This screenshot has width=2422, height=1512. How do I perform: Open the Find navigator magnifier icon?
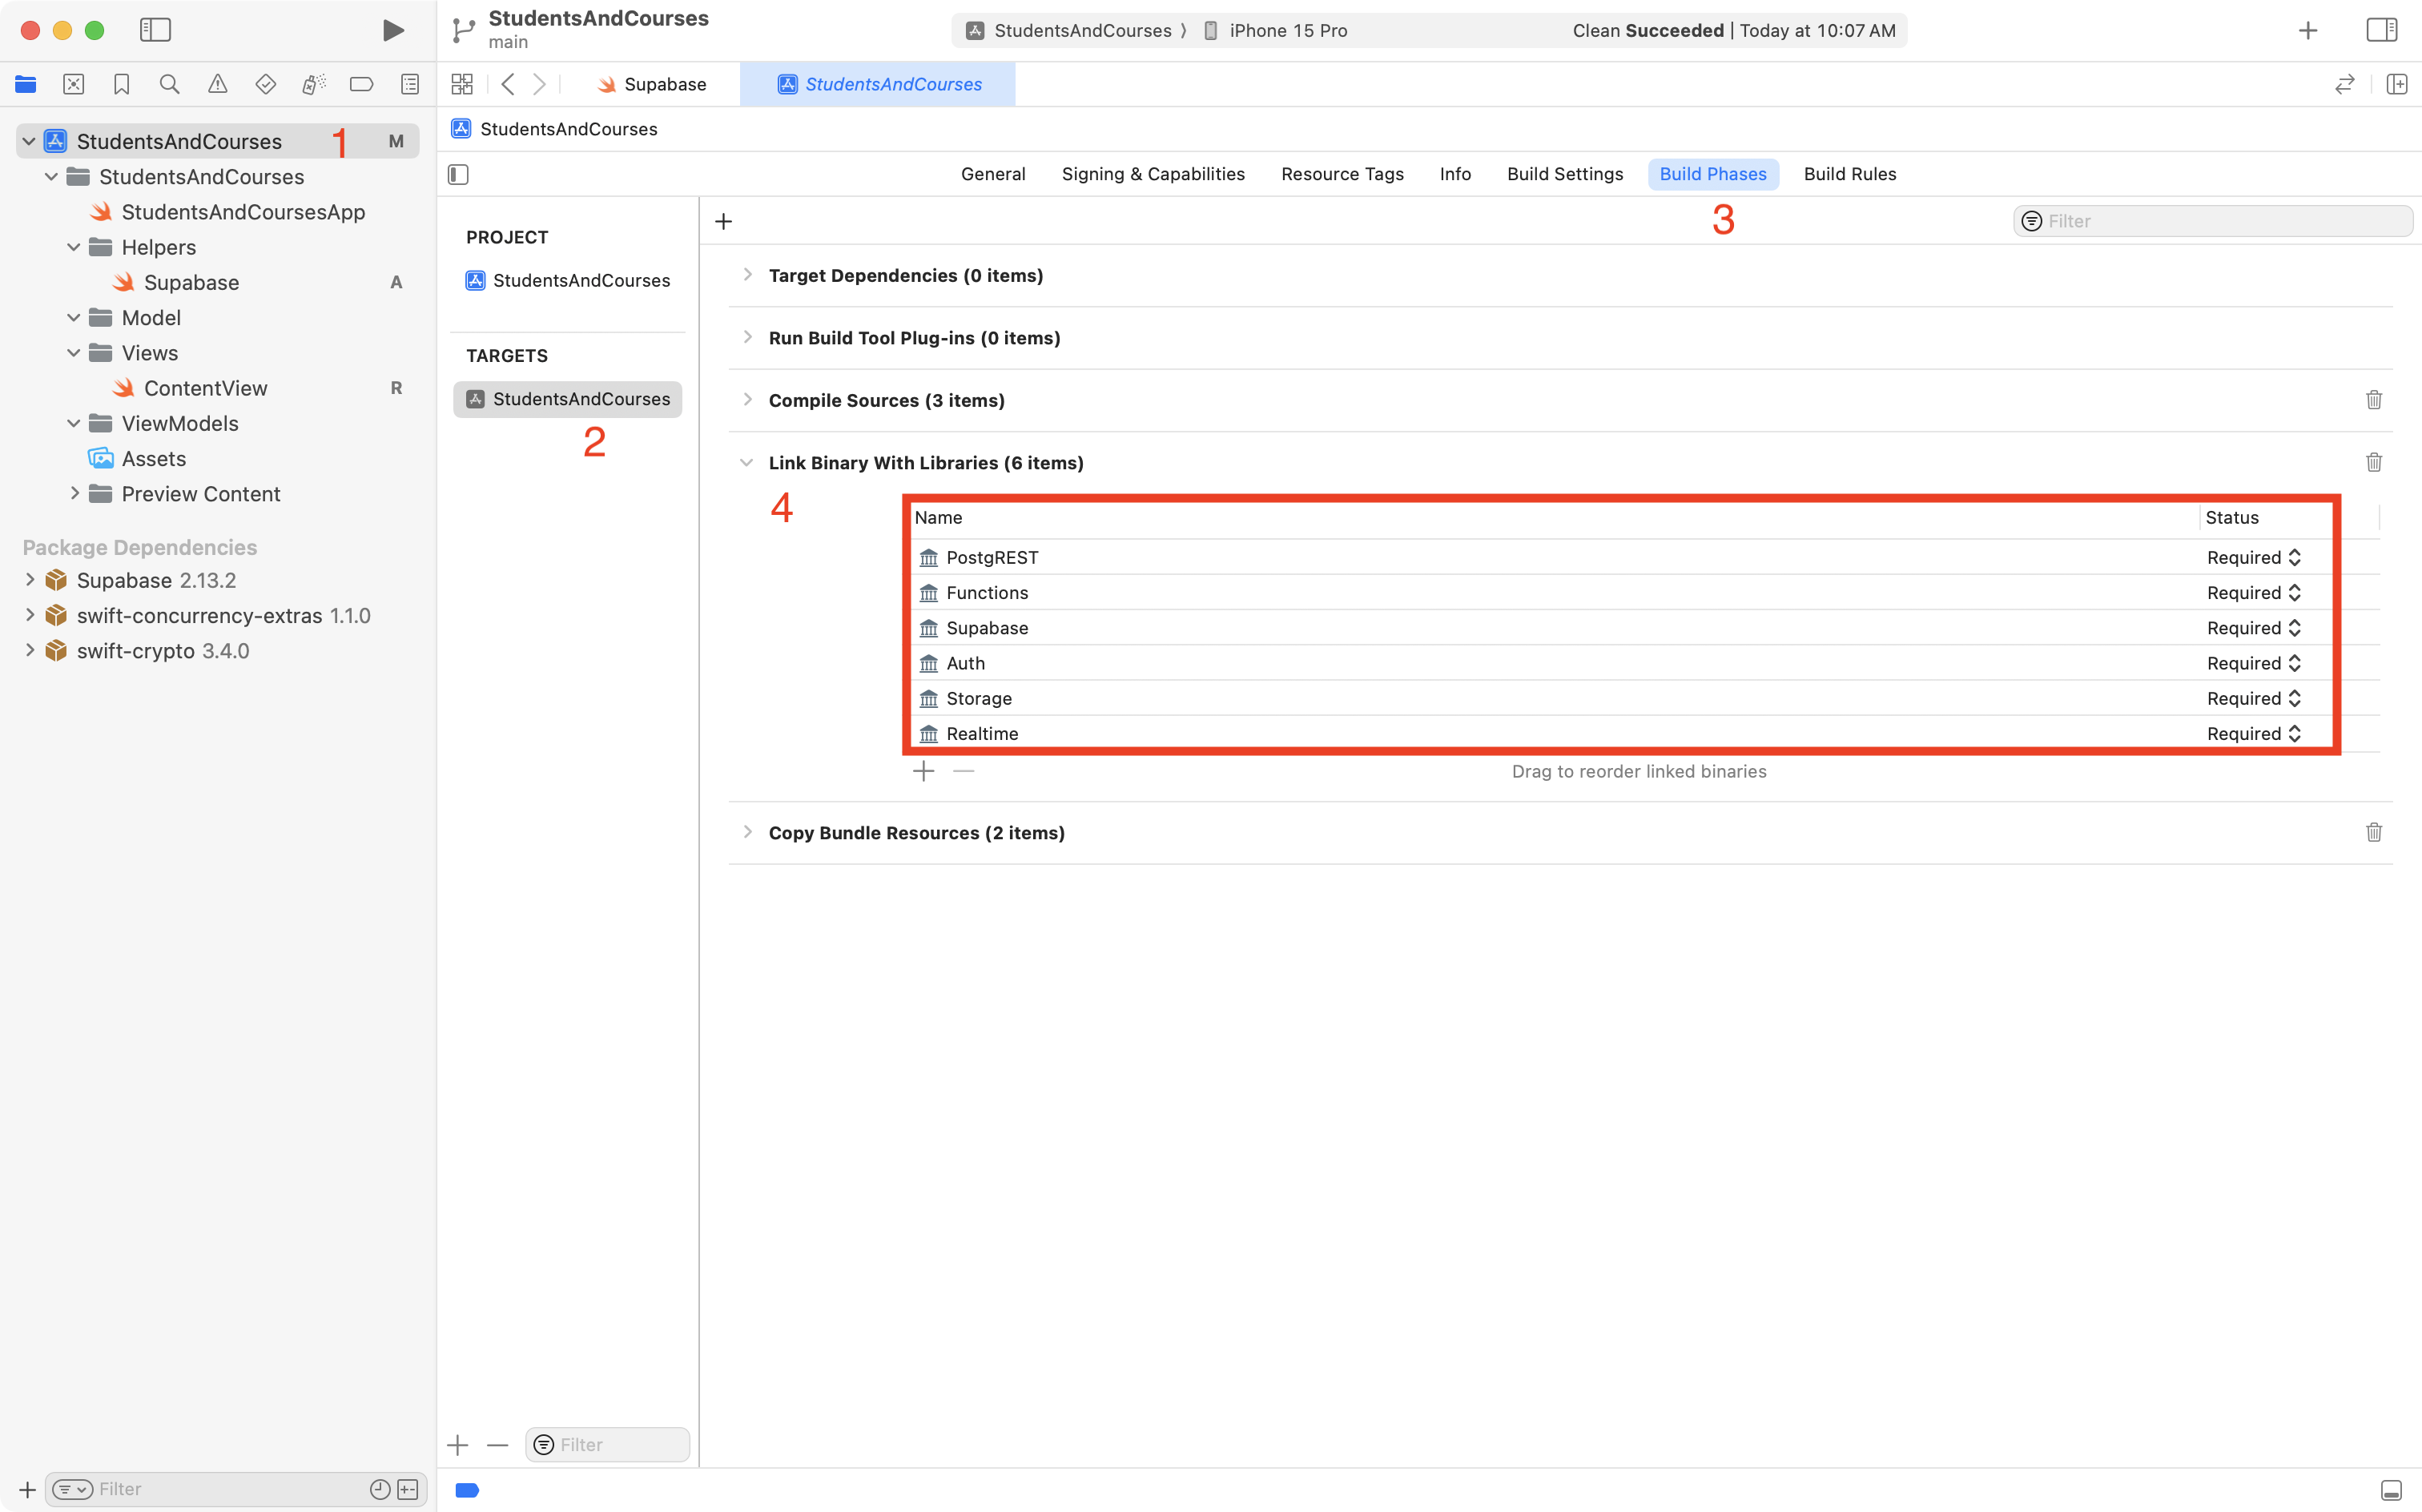(x=169, y=85)
